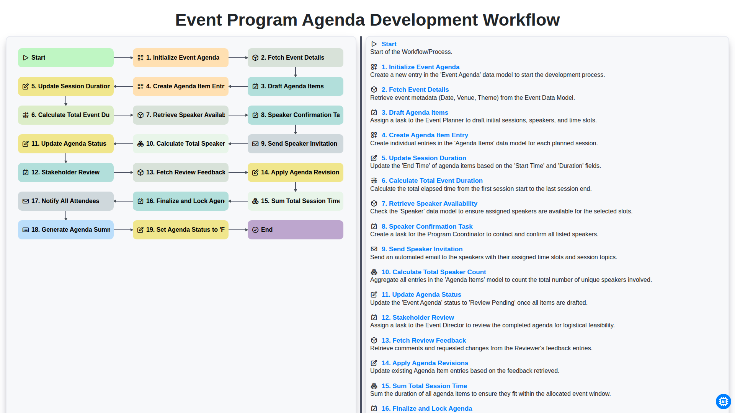Open the '11. Update Agenda Status' link

pyautogui.click(x=421, y=294)
